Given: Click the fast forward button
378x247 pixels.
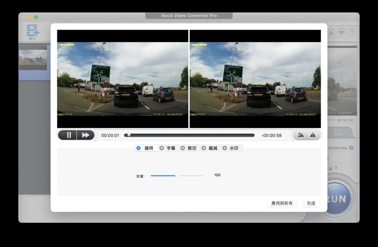Looking at the screenshot, I should 86,135.
